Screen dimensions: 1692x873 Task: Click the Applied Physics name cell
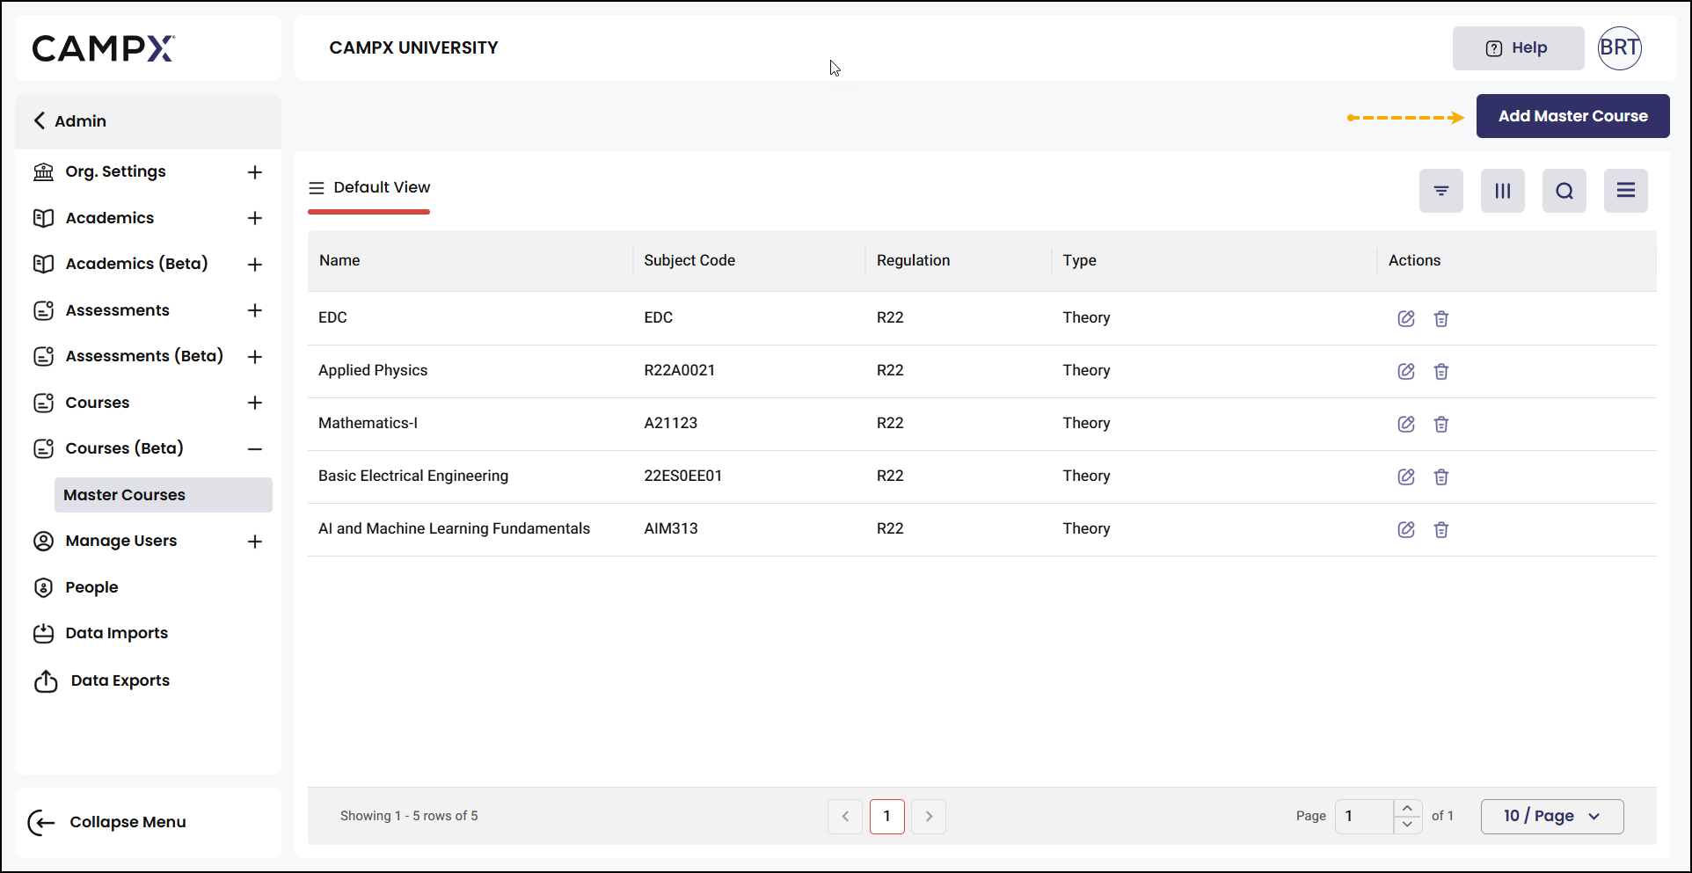click(373, 370)
